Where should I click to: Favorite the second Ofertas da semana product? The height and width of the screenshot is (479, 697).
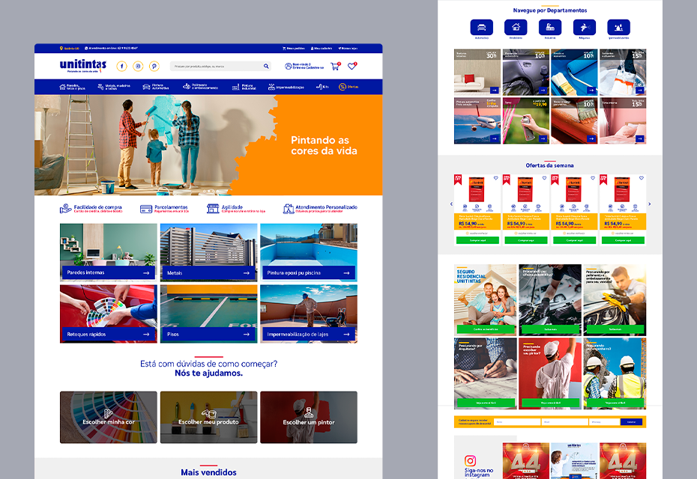544,178
